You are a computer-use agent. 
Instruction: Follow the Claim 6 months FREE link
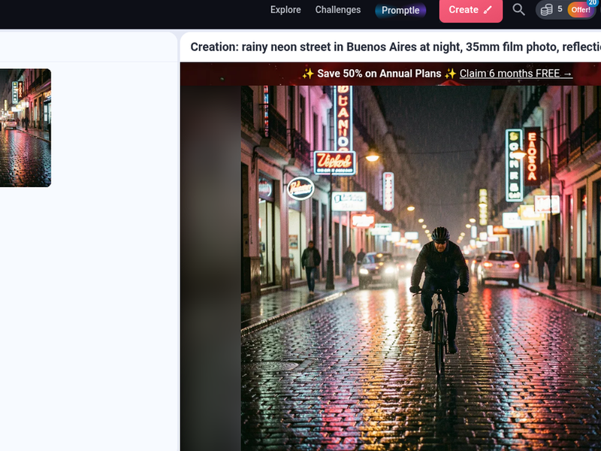[x=516, y=73]
